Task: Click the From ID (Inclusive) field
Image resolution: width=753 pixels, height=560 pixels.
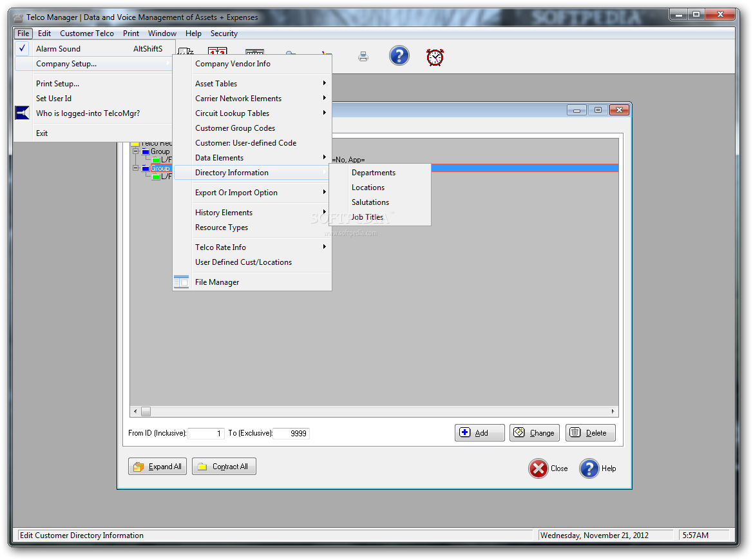Action: [206, 433]
